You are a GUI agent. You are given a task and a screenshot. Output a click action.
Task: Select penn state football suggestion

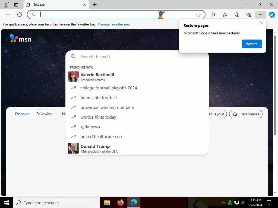pos(137,97)
